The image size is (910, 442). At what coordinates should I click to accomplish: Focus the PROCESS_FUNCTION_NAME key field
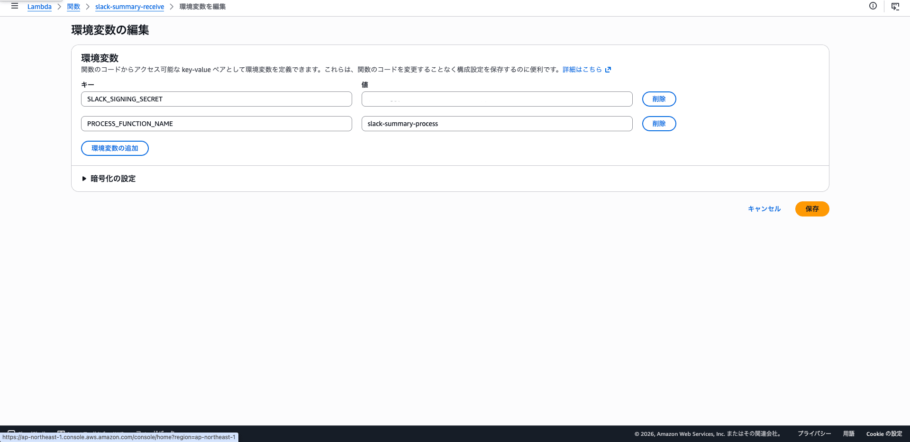(217, 124)
